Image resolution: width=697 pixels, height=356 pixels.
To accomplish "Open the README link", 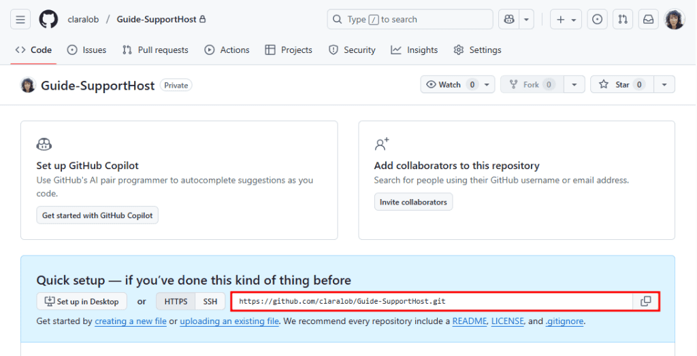I will [x=470, y=321].
